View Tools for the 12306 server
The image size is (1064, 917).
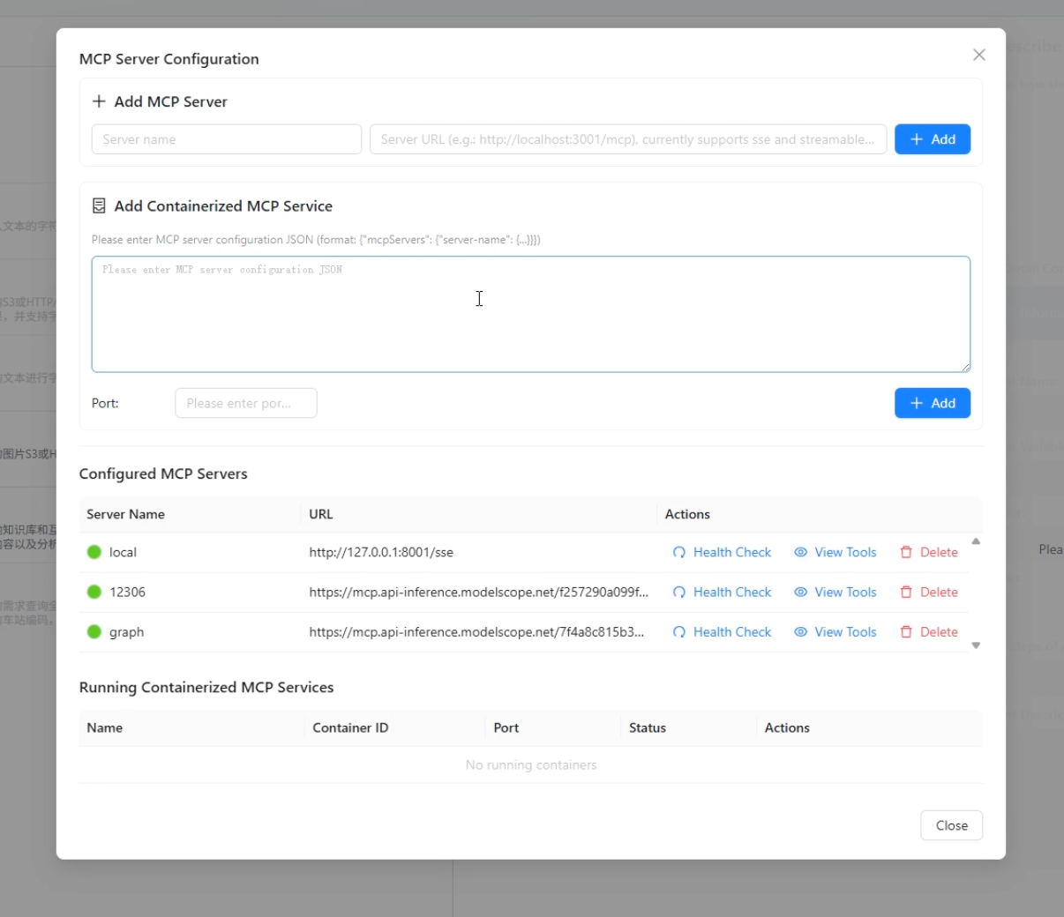pyautogui.click(x=835, y=593)
